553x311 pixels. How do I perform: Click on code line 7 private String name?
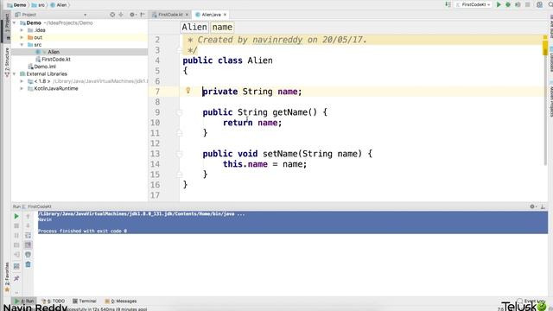252,92
